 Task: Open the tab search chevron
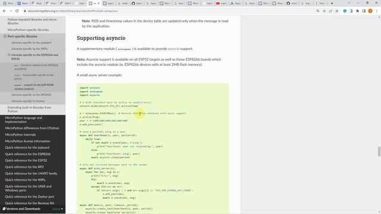tap(349, 3)
